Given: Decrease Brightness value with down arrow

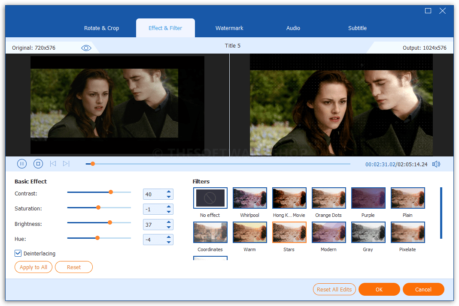Looking at the screenshot, I should tap(169, 227).
